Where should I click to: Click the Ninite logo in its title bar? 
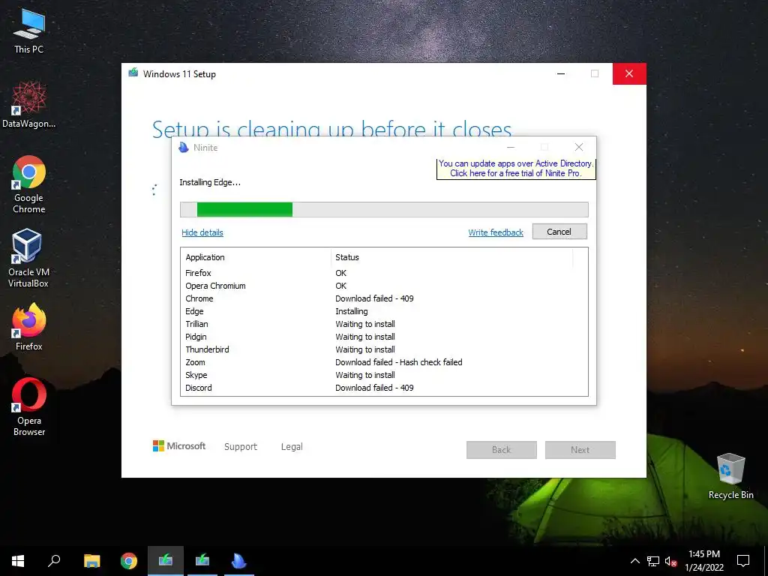click(x=184, y=148)
